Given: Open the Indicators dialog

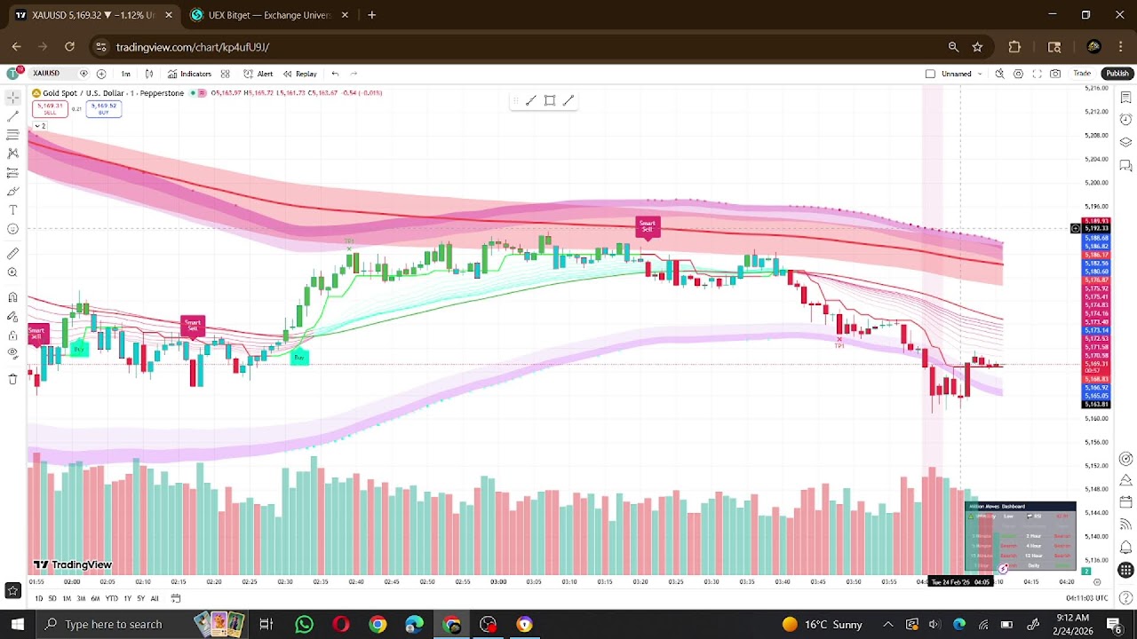Looking at the screenshot, I should click(x=189, y=74).
